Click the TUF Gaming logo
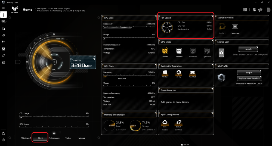Viewport: 272px width, 146px height. pyautogui.click(x=15, y=10)
